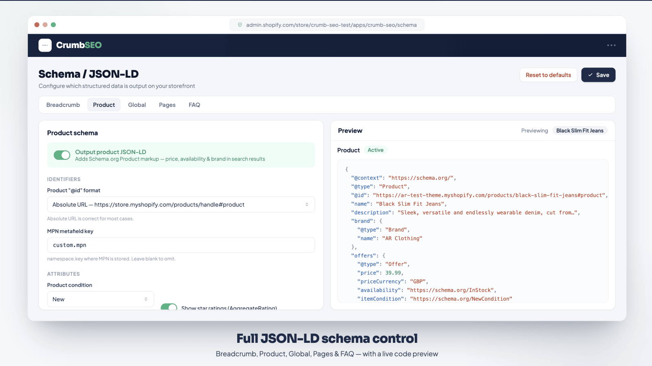
Task: Click the "priceCurrency": "GBP" line
Action: [x=393, y=281]
